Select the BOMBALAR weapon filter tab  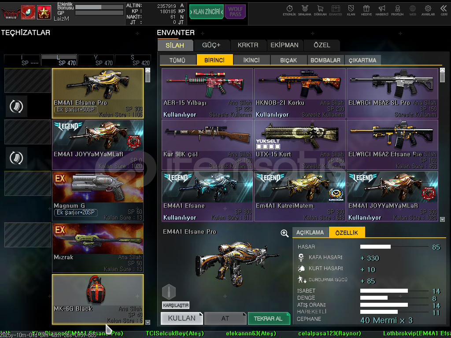click(325, 60)
